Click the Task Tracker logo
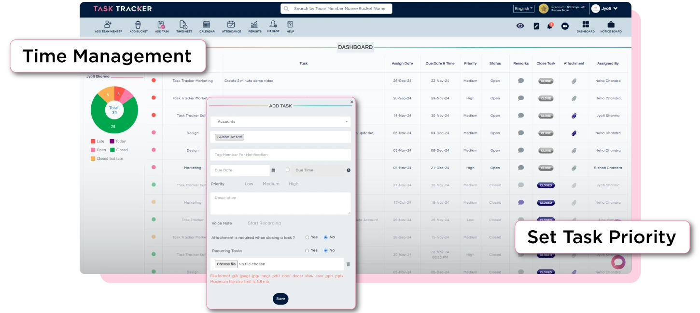The height and width of the screenshot is (313, 700). click(123, 9)
